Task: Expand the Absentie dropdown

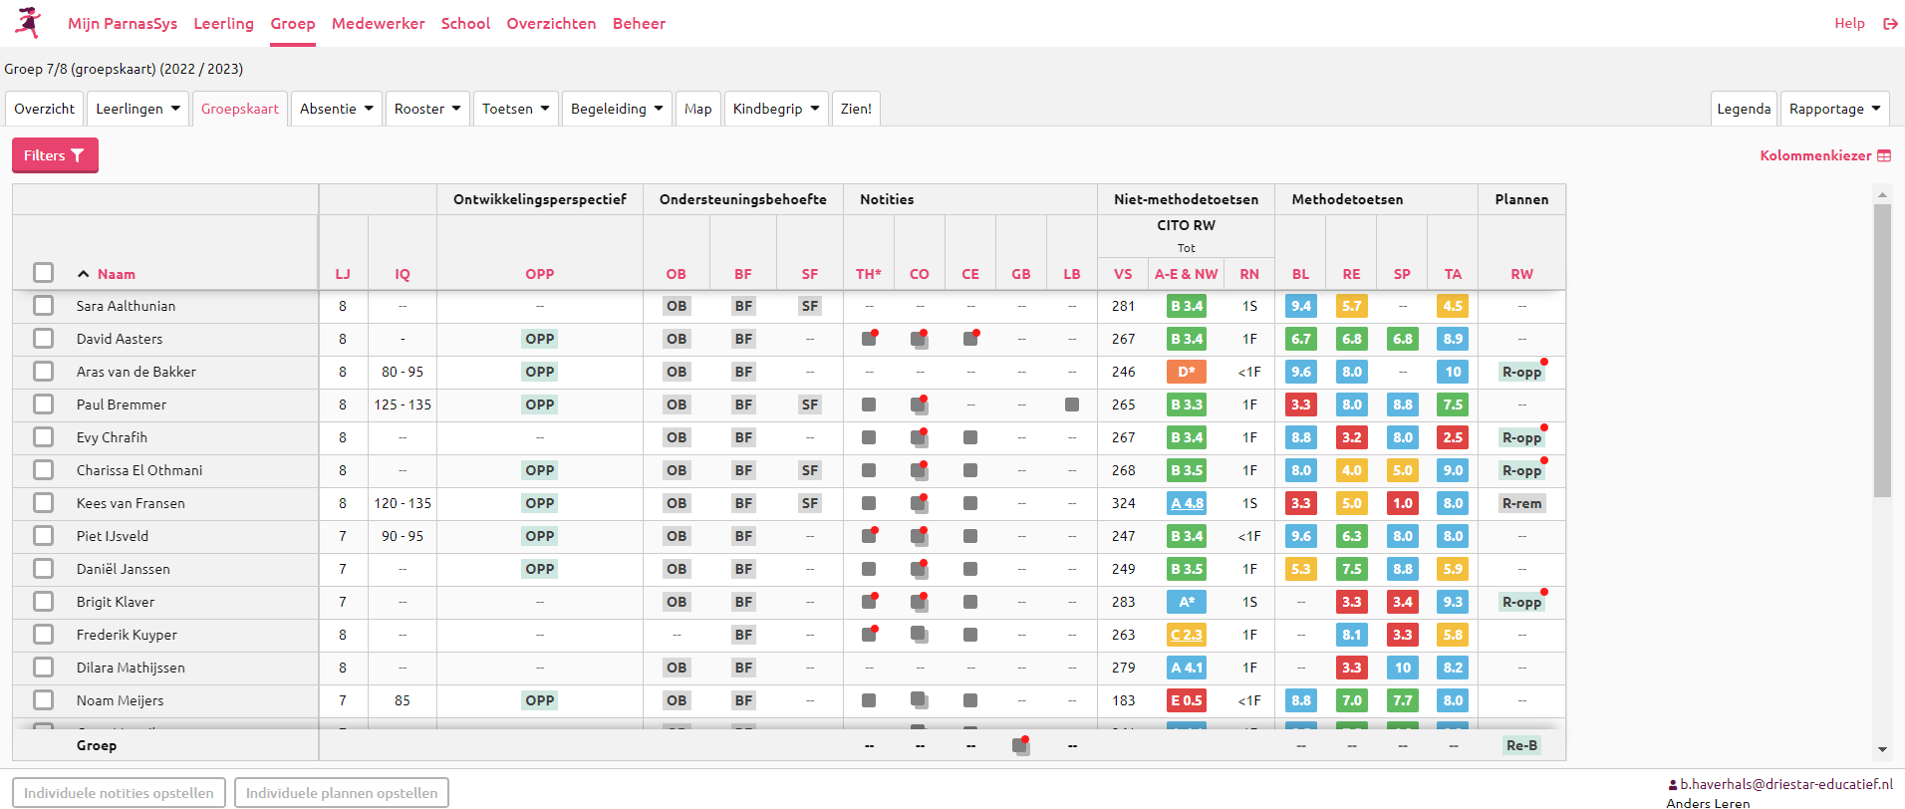Action: pos(337,109)
